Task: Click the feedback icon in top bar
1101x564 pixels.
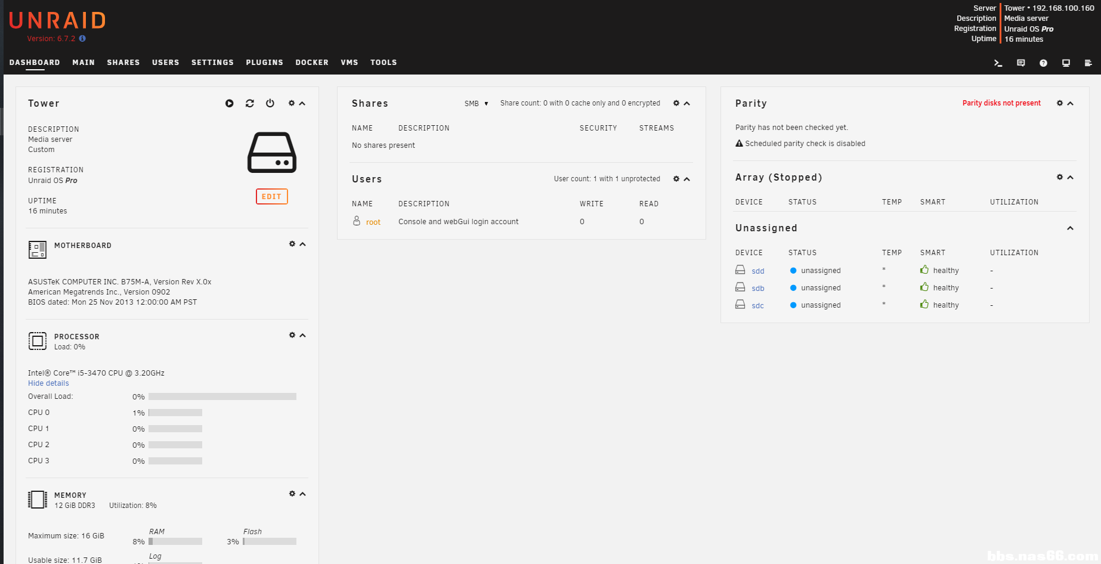Action: pos(1020,63)
